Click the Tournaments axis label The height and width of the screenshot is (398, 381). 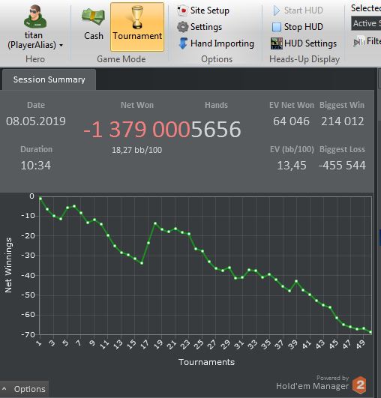point(206,362)
